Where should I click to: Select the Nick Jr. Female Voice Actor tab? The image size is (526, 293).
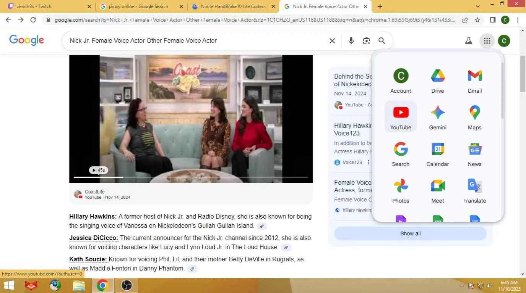pos(326,6)
